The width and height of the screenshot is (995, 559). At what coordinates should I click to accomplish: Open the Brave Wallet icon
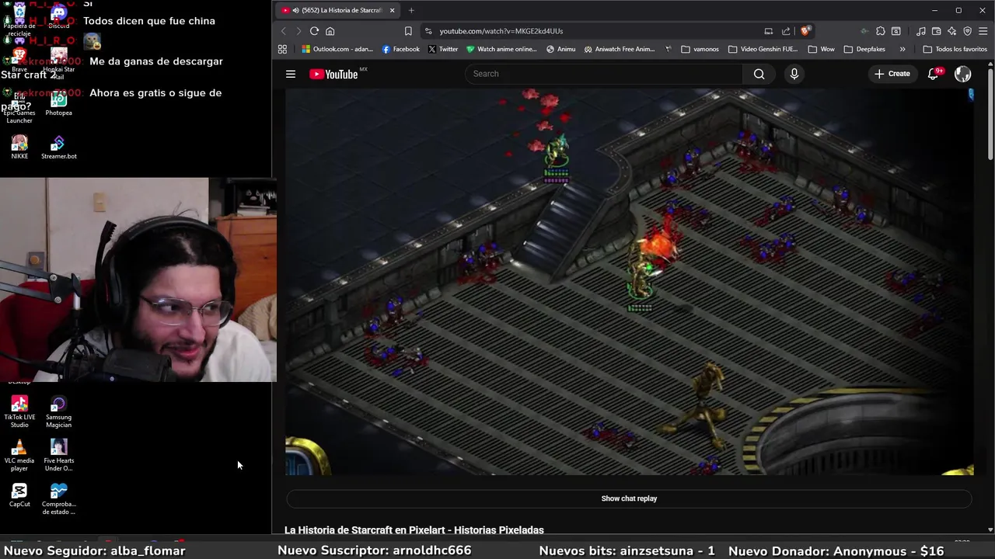click(x=937, y=31)
